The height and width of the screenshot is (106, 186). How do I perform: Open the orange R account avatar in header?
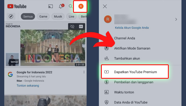81,6
